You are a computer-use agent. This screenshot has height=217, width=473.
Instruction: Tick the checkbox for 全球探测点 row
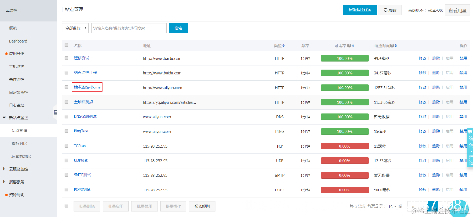[x=66, y=102]
